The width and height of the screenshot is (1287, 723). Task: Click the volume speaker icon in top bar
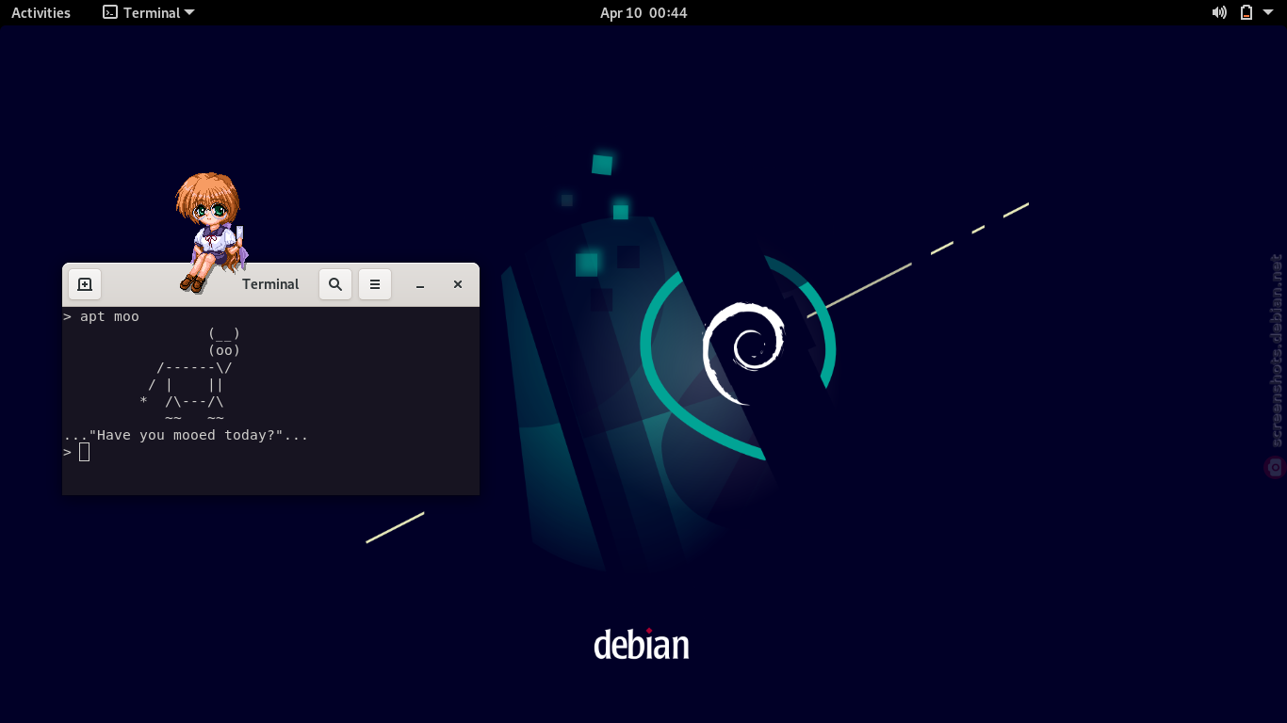tap(1219, 12)
